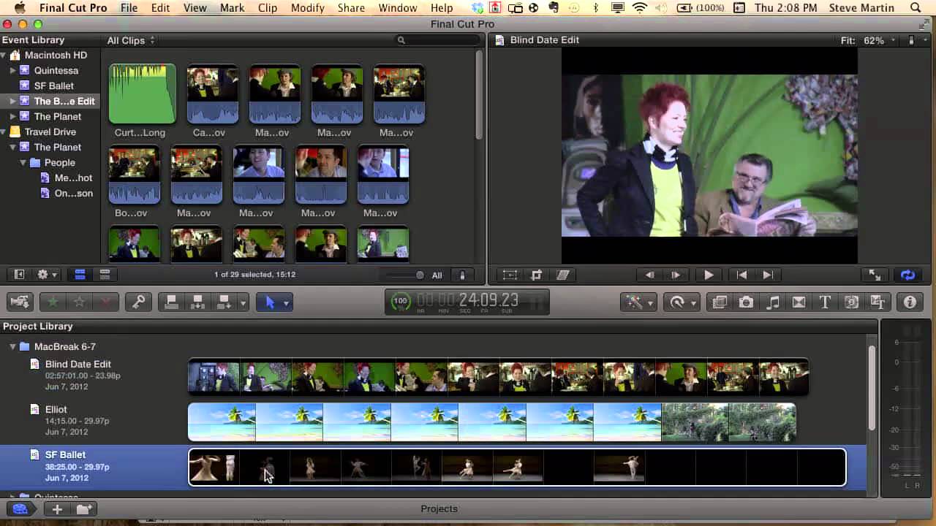This screenshot has height=526, width=936.
Task: Select the Transform tool in viewer
Action: [510, 275]
